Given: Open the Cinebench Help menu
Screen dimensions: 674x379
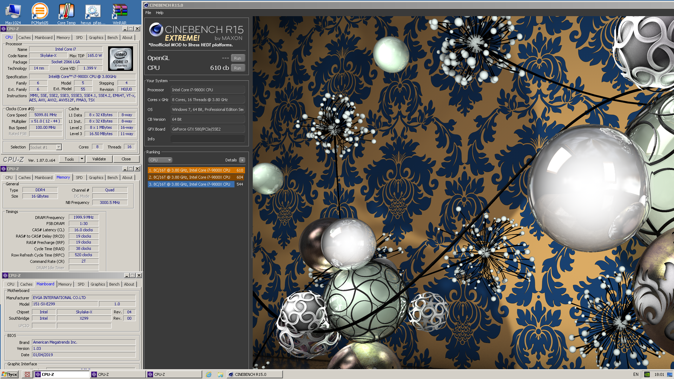Looking at the screenshot, I should tap(159, 13).
